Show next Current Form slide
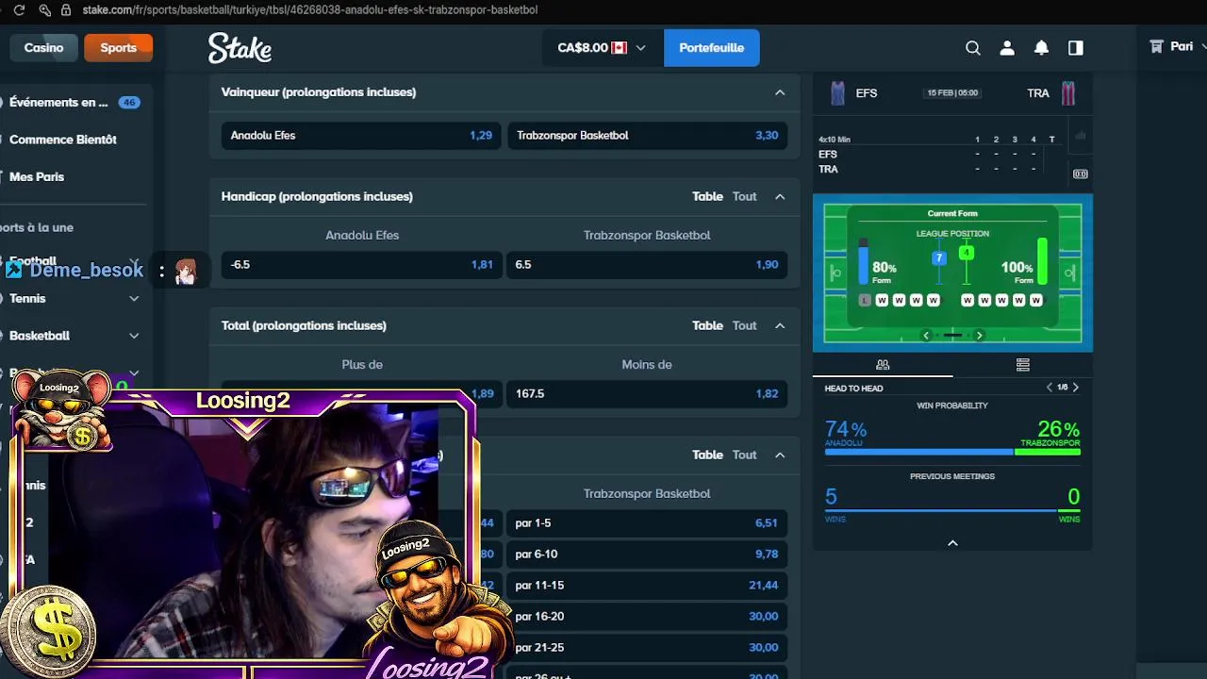The width and height of the screenshot is (1207, 679). [979, 335]
